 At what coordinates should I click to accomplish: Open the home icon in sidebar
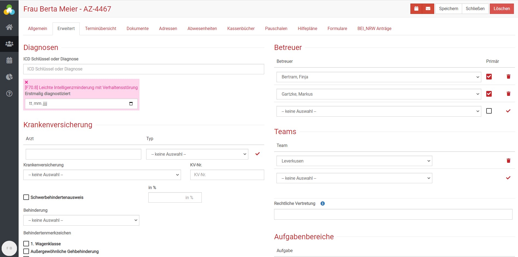click(x=9, y=27)
